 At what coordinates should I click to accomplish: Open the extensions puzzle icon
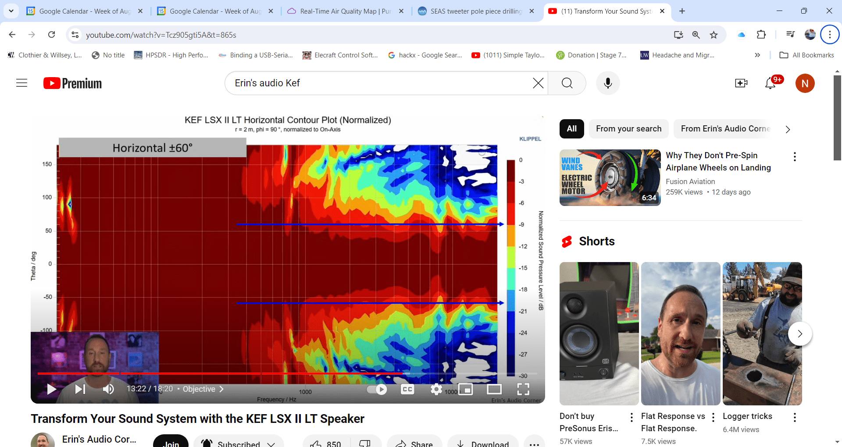coord(761,35)
